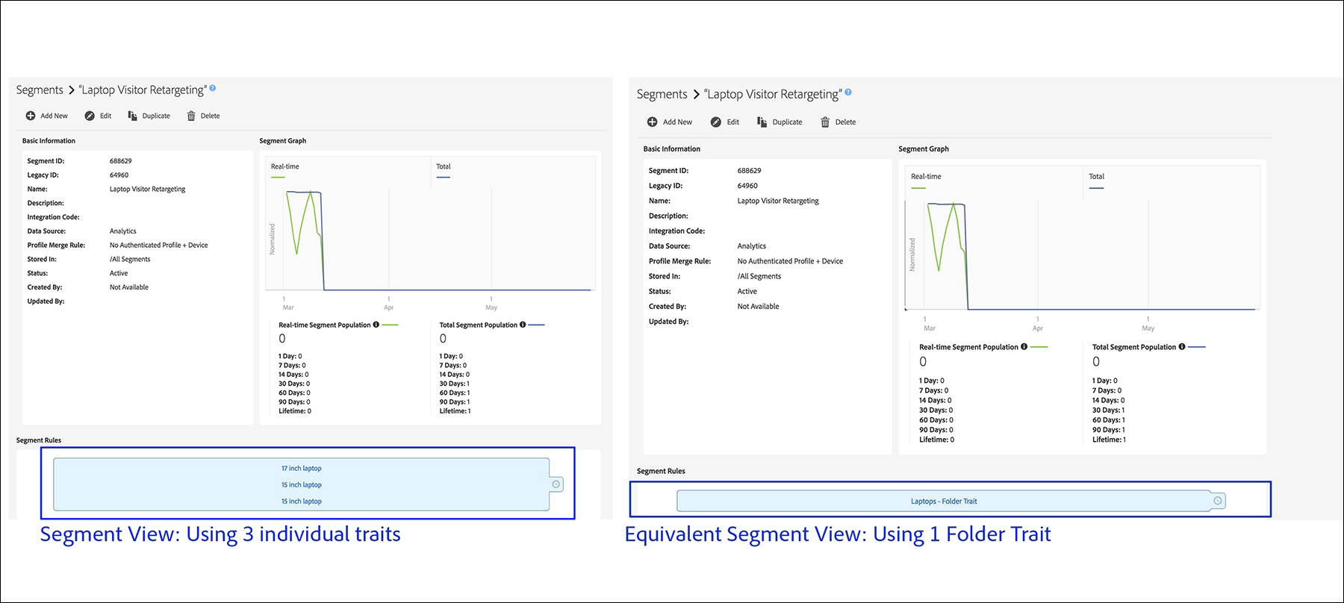Click the breadcrumb chevron after Segments in the right view
This screenshot has width=1344, height=603.
(696, 94)
